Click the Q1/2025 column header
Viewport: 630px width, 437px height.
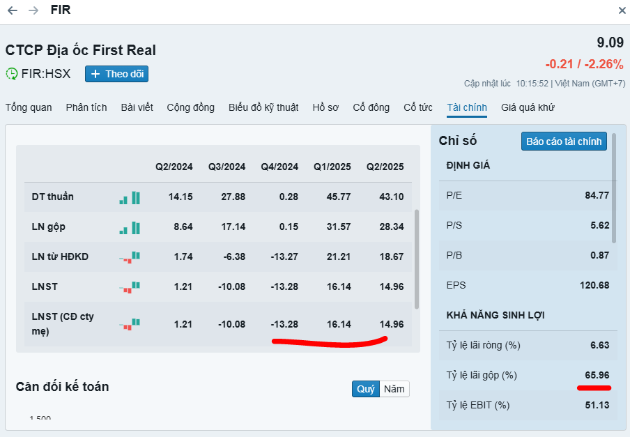(x=332, y=167)
